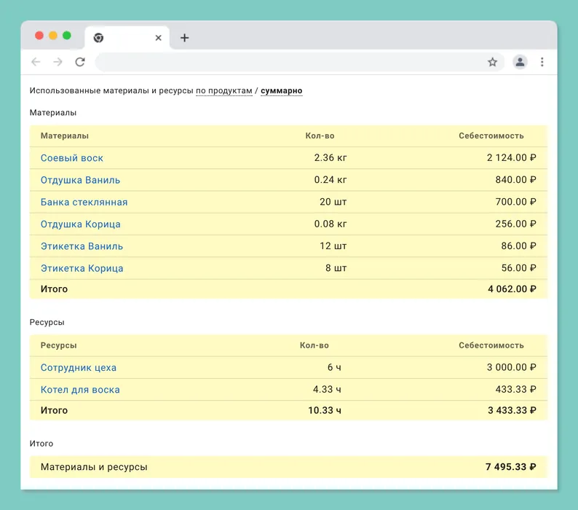Click the '4.33 ч' quantity cell

pyautogui.click(x=327, y=389)
